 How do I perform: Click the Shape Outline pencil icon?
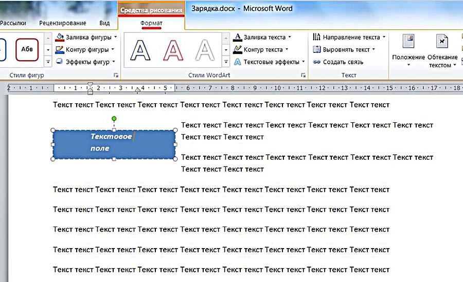tap(60, 49)
